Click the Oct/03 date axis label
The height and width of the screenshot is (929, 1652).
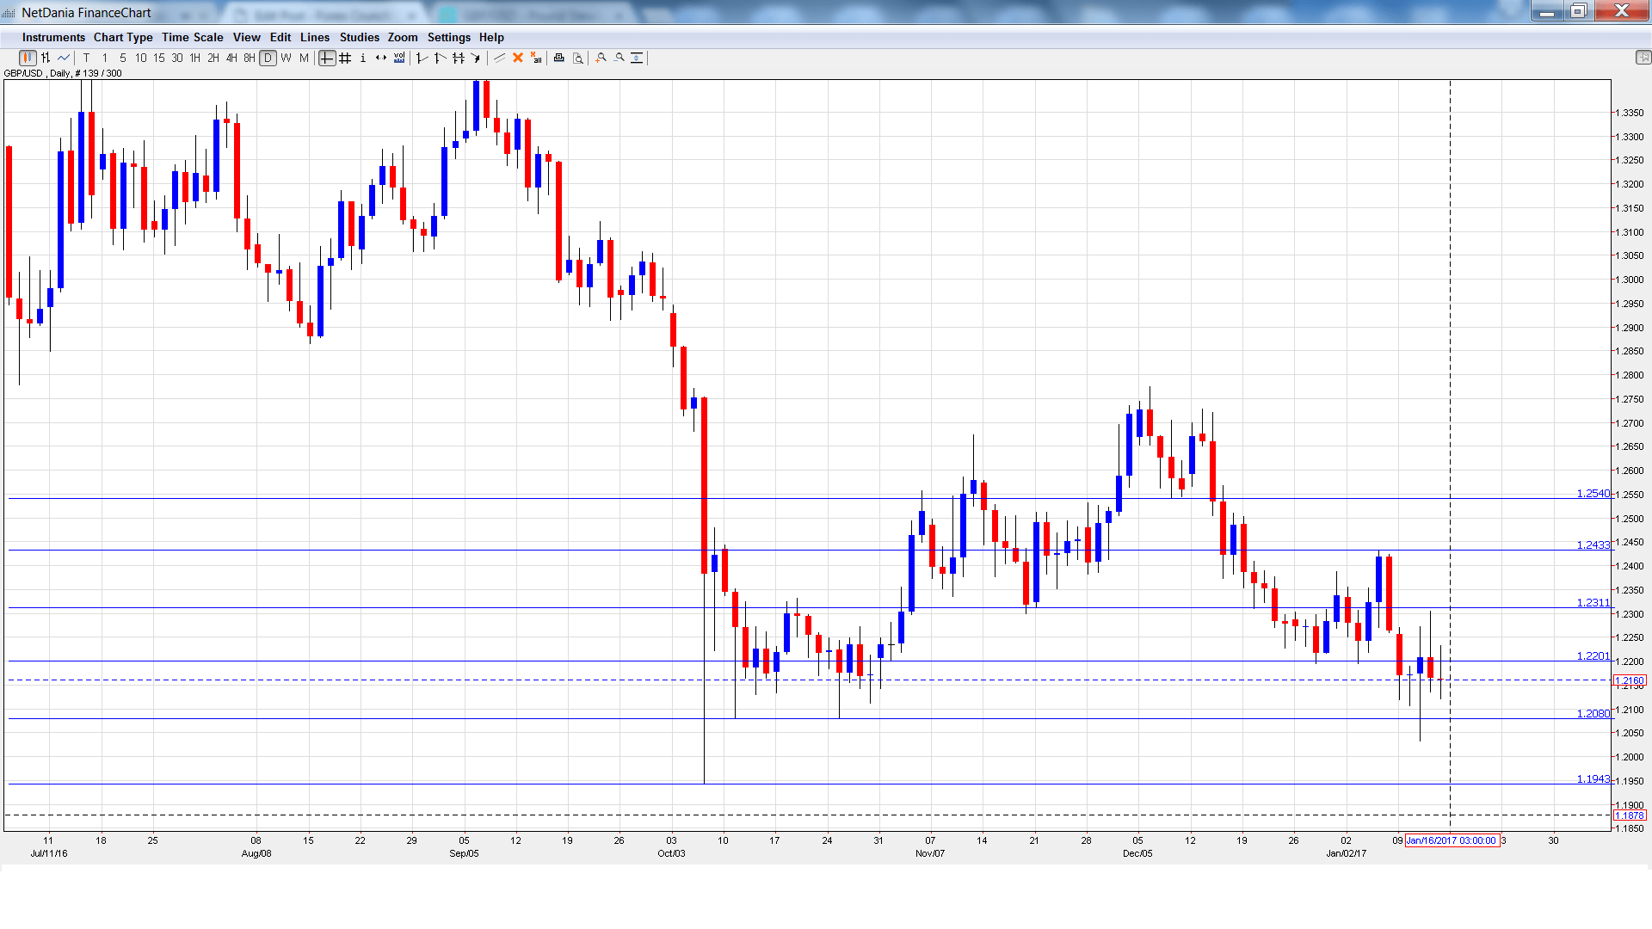671,854
